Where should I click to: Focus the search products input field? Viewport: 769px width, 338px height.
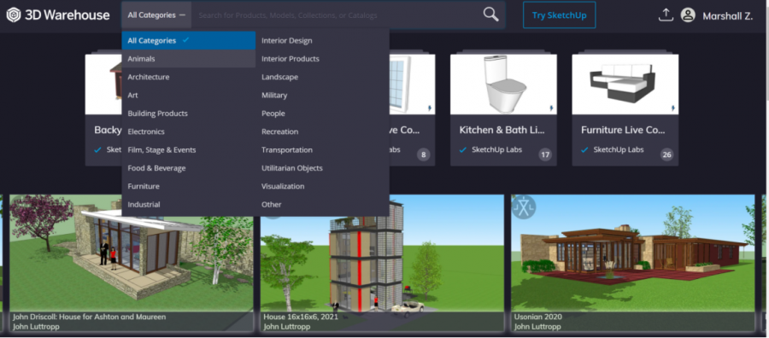point(338,15)
